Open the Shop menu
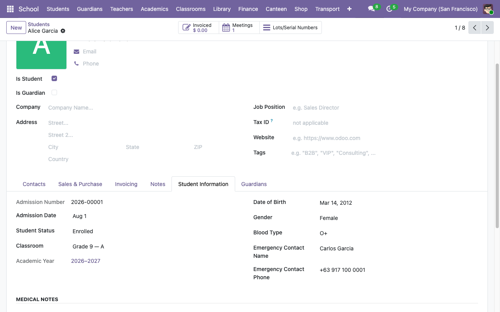This screenshot has width=500, height=312. pyautogui.click(x=301, y=9)
